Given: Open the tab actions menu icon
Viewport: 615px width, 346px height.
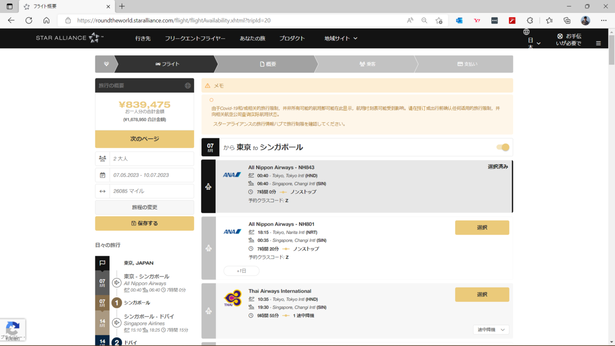Looking at the screenshot, I should 9,7.
